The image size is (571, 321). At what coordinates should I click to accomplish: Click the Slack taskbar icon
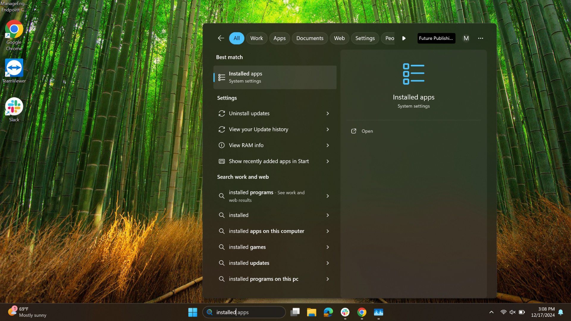345,312
